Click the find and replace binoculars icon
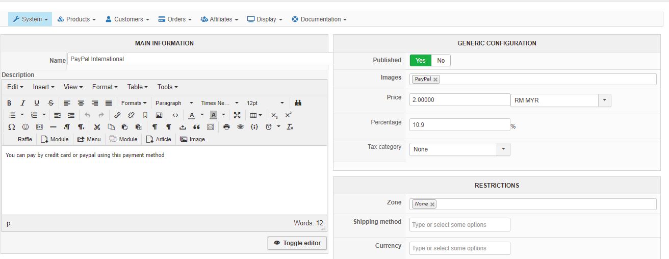The image size is (669, 259). [298, 103]
